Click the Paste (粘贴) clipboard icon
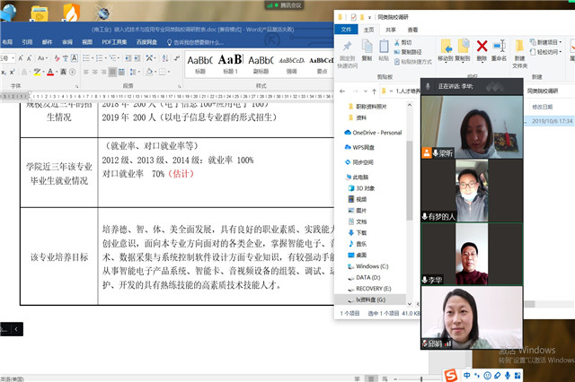Viewport: 575px width, 382px height. pyautogui.click(x=385, y=48)
